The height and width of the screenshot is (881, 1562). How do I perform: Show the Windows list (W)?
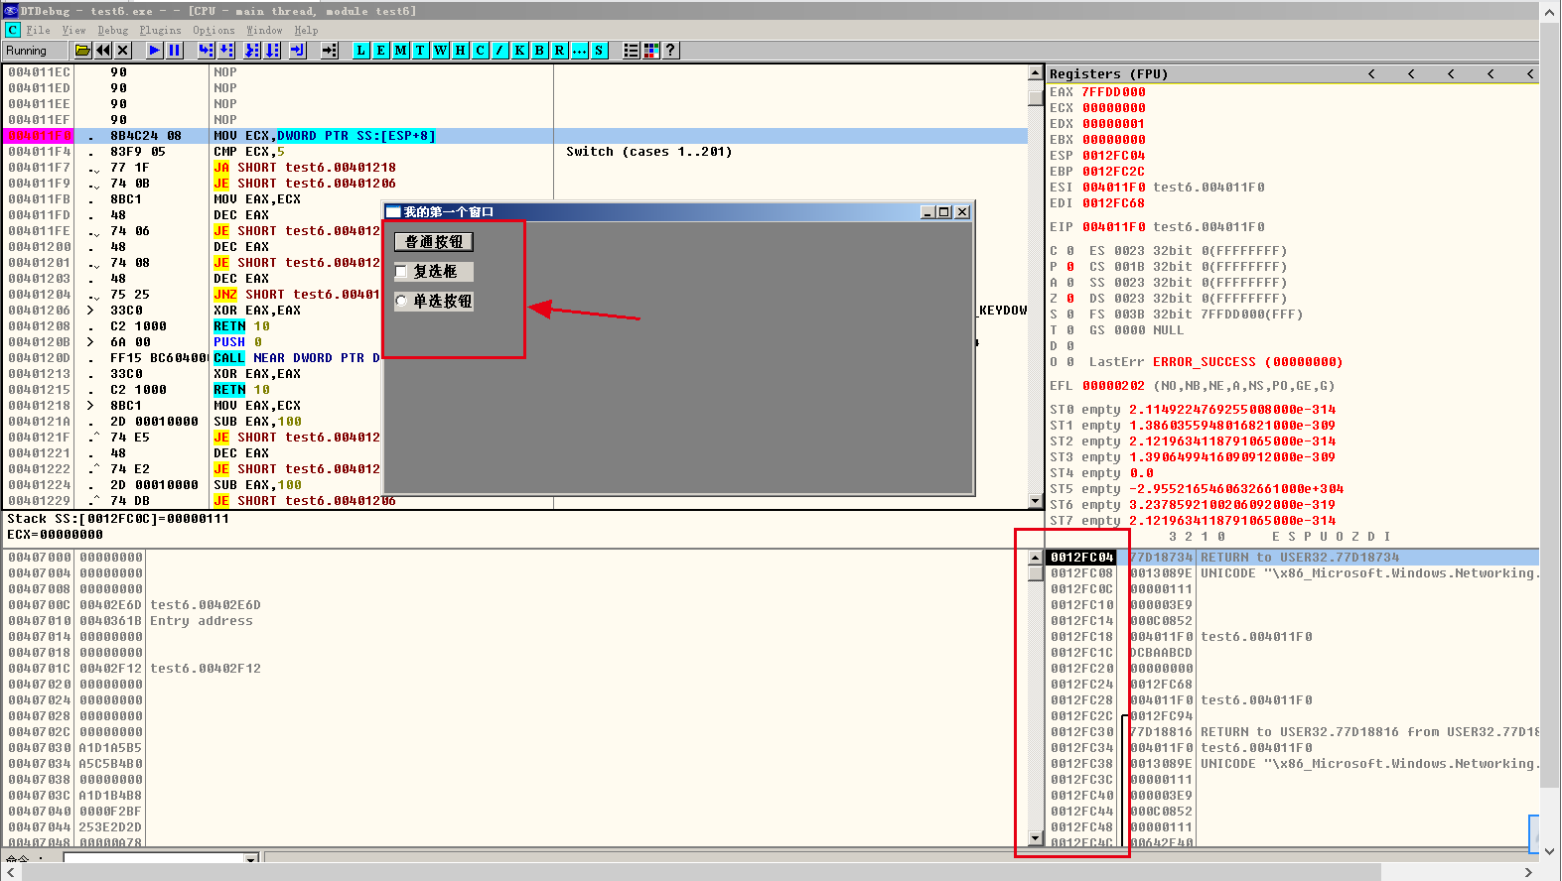[x=441, y=51]
